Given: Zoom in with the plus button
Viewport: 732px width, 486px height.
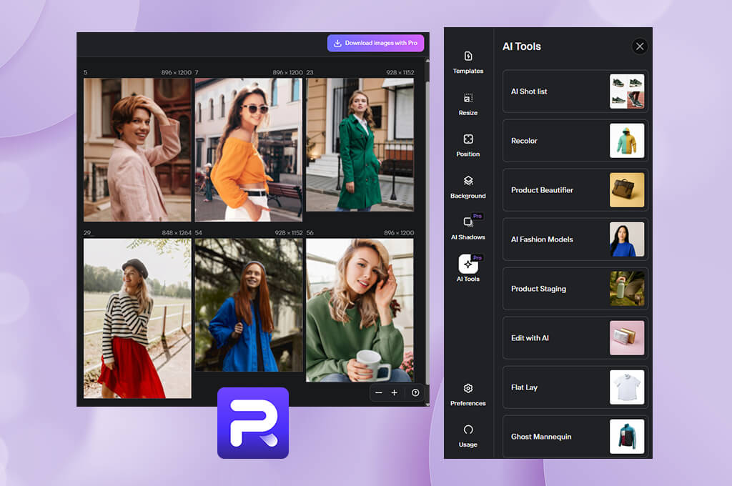Looking at the screenshot, I should pos(395,392).
